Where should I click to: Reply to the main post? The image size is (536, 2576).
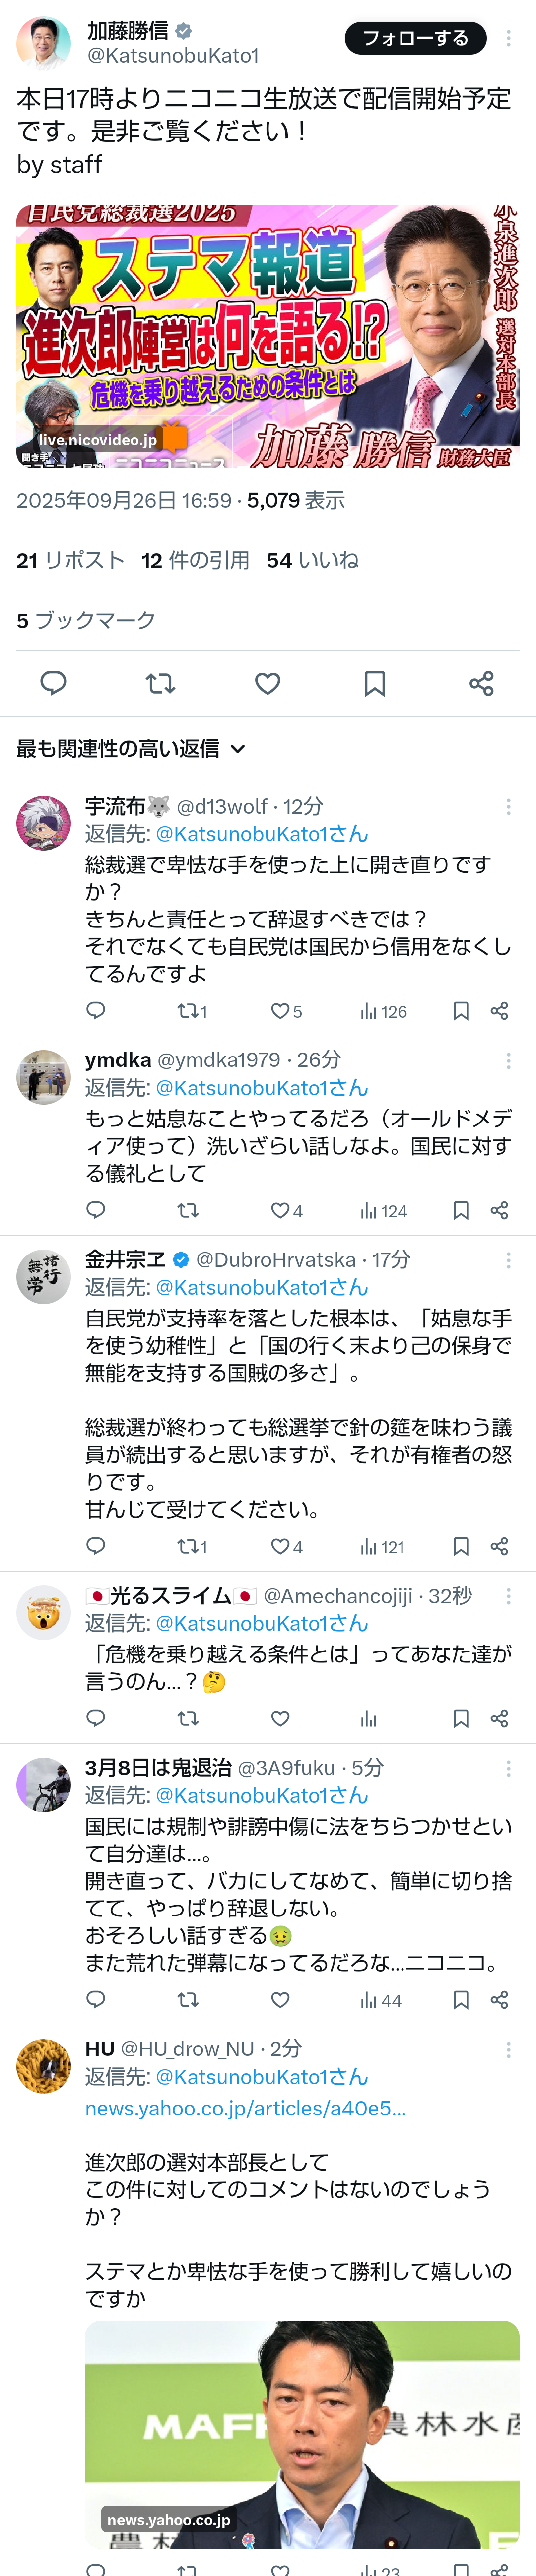tap(53, 683)
